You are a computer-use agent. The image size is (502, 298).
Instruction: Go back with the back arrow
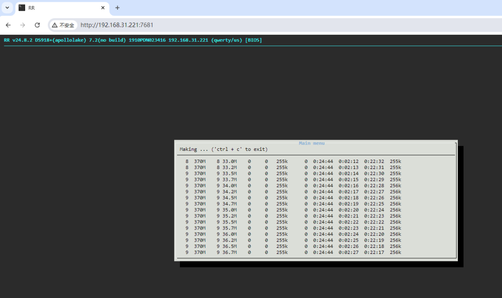coord(8,25)
